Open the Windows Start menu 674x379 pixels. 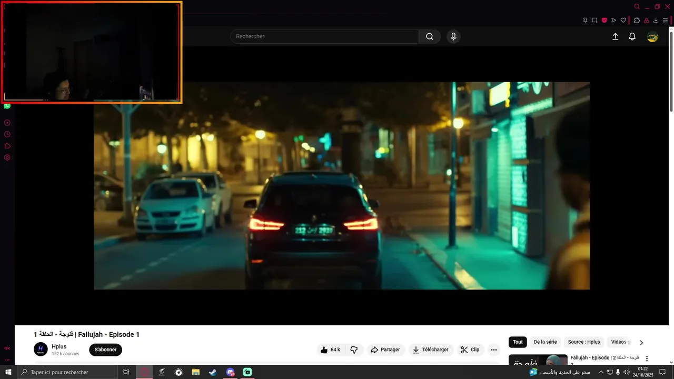pyautogui.click(x=8, y=372)
